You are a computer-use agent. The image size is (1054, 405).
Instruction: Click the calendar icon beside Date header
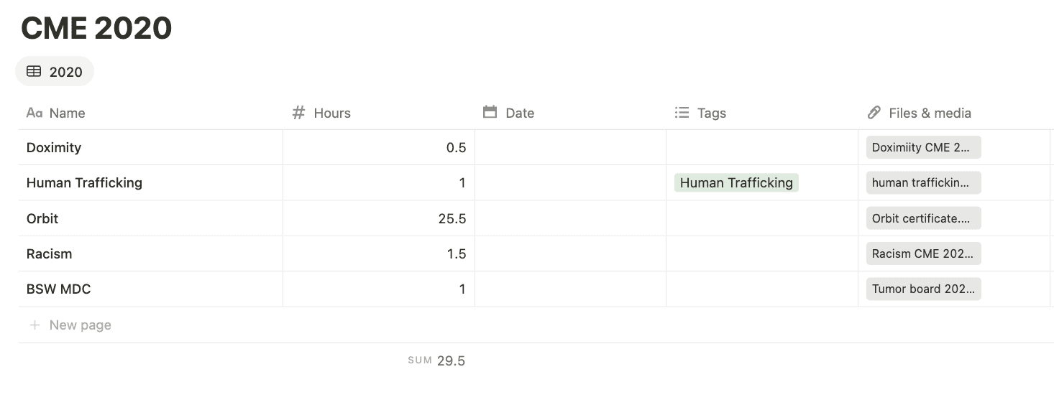pos(490,112)
